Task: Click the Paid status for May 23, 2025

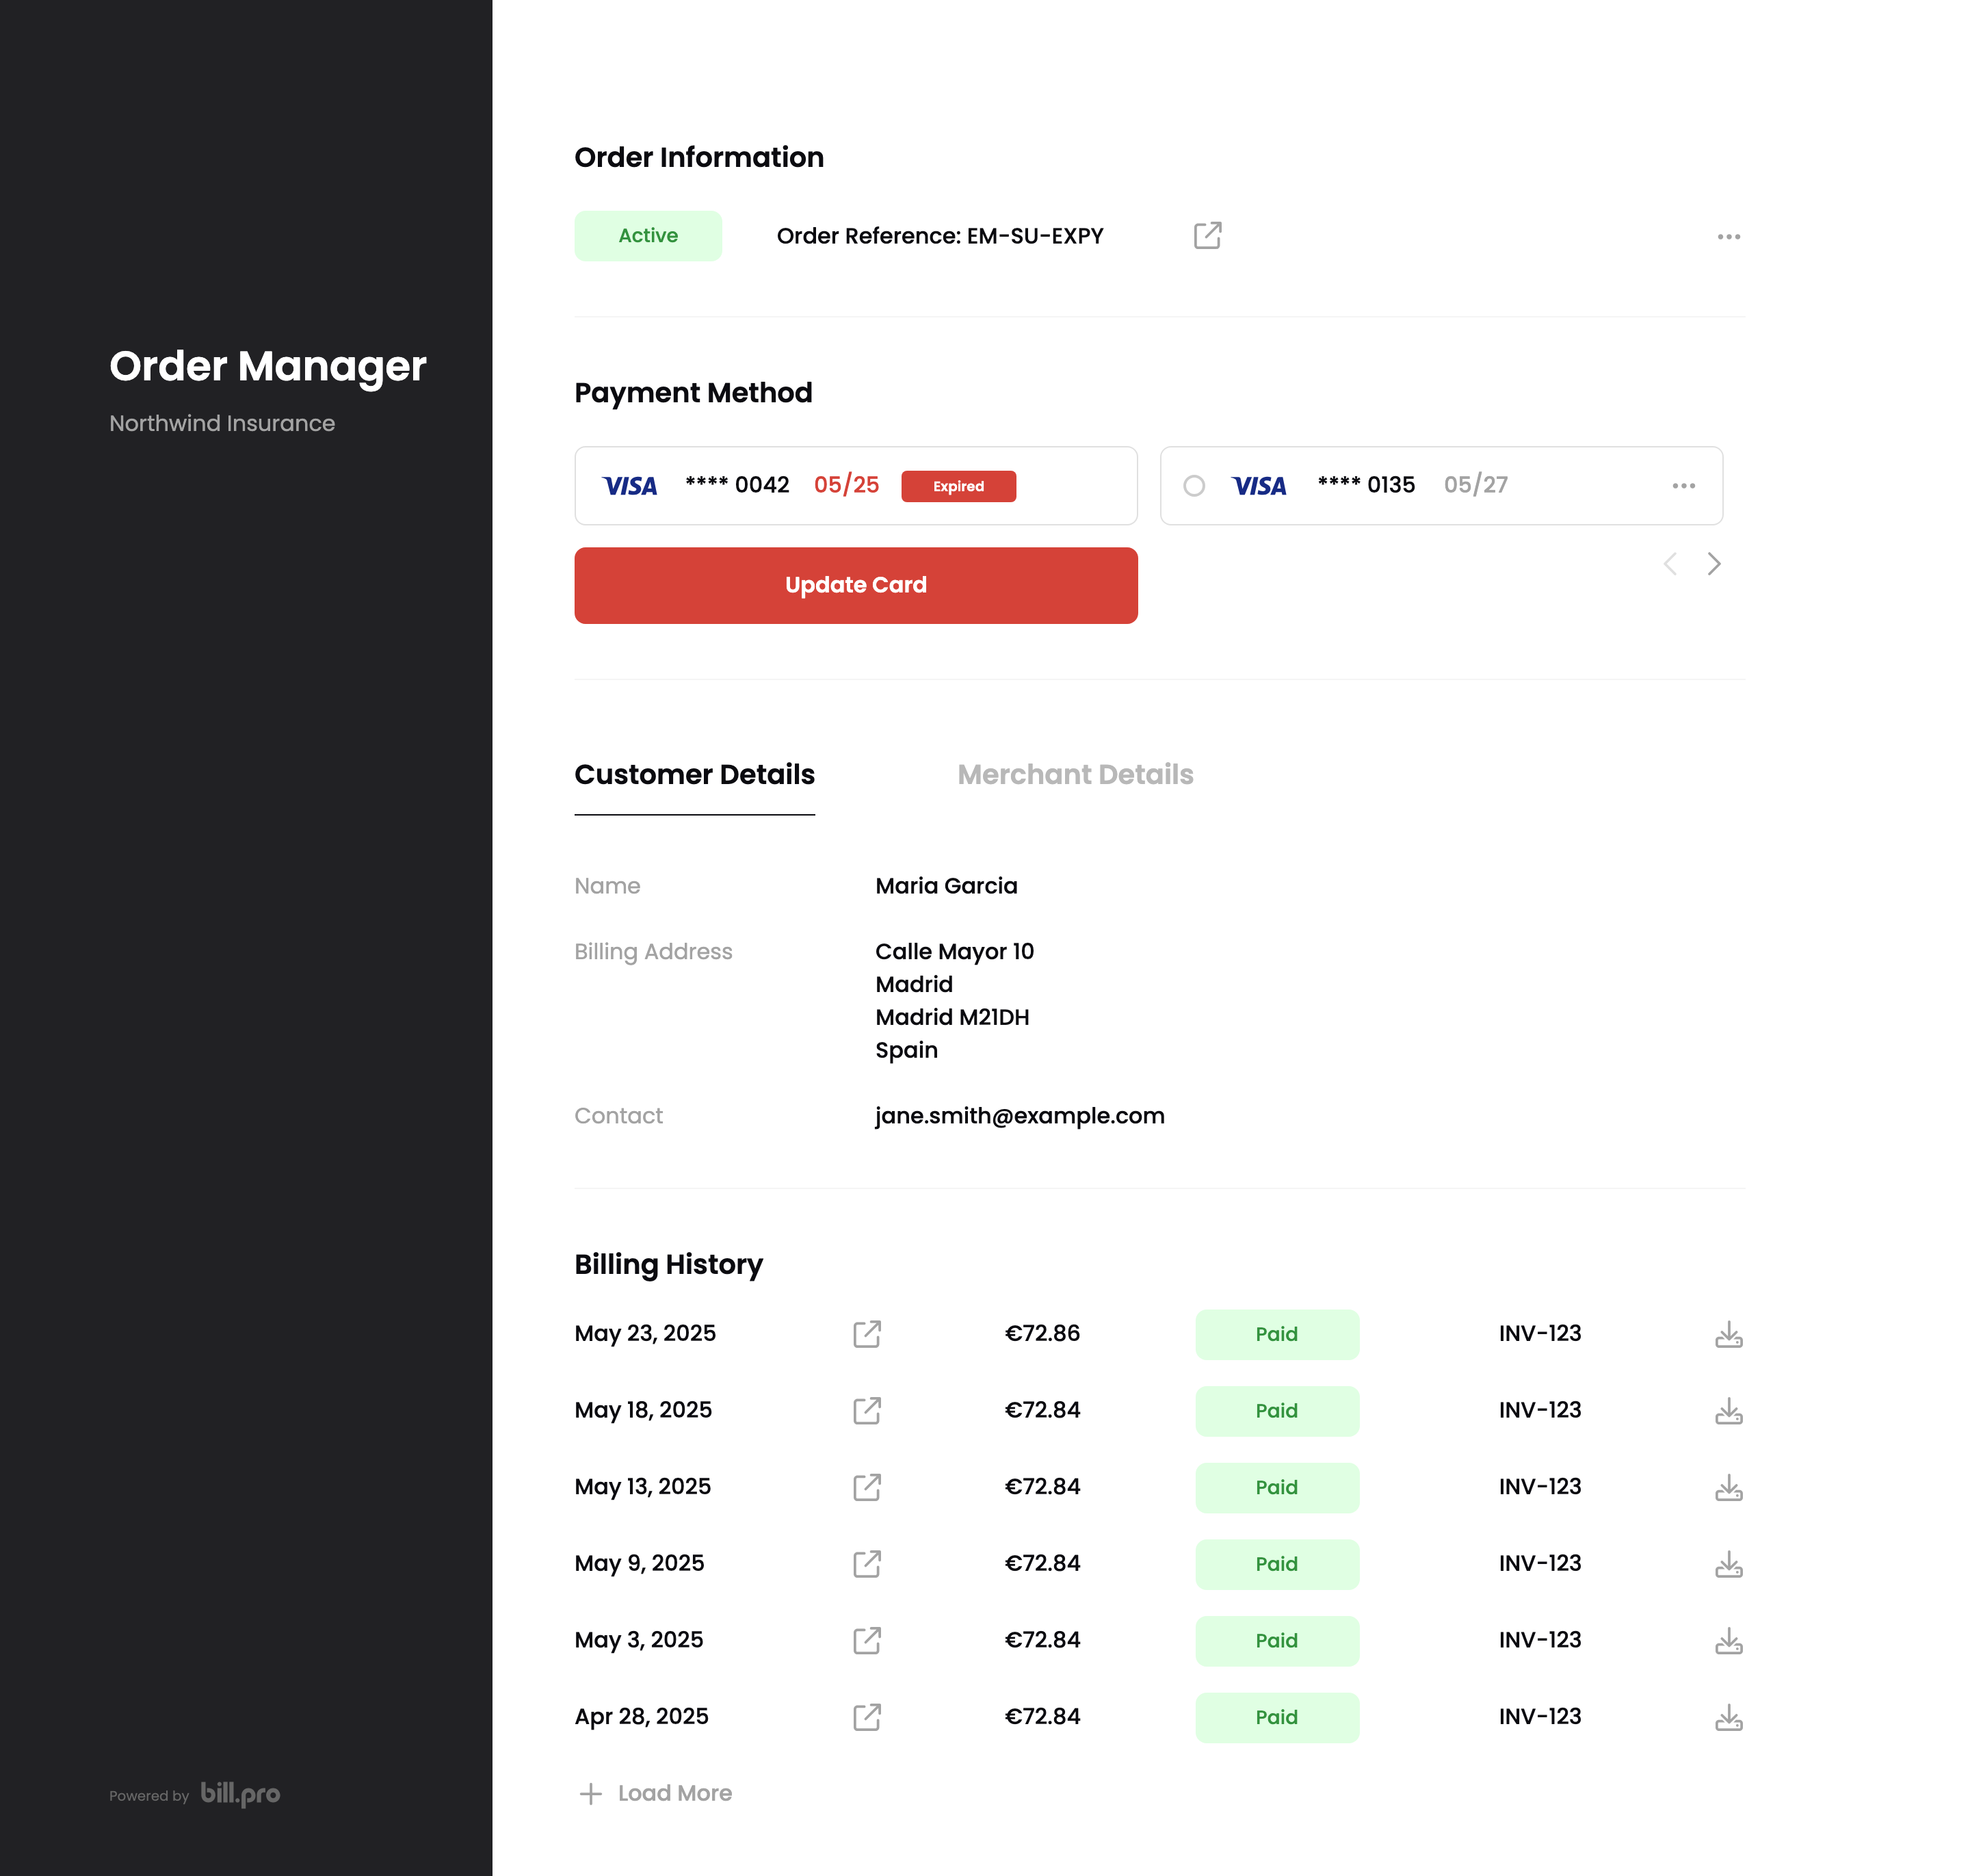Action: pyautogui.click(x=1276, y=1334)
